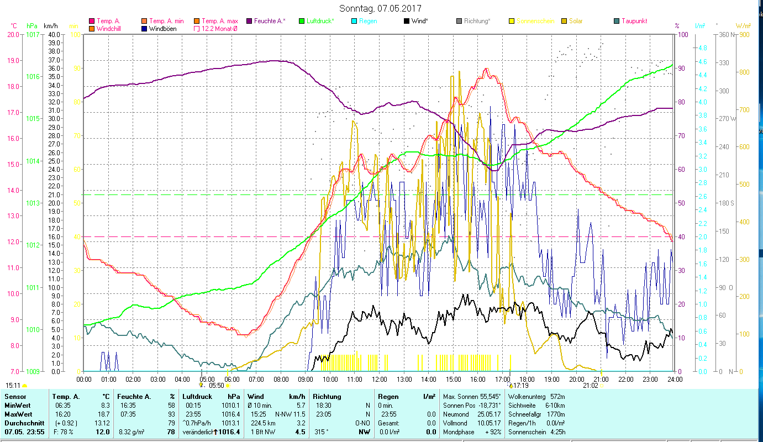Select the Solar legend label

click(x=576, y=21)
